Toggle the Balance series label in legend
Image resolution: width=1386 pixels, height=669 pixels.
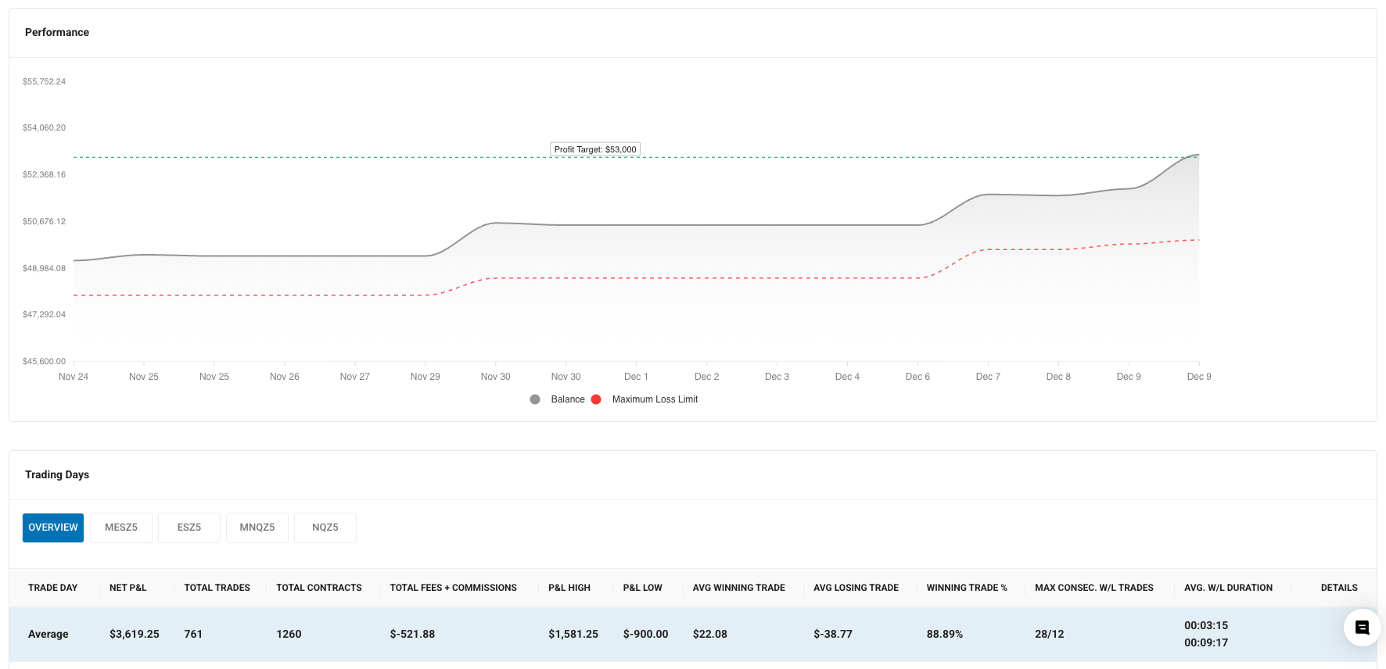click(567, 399)
